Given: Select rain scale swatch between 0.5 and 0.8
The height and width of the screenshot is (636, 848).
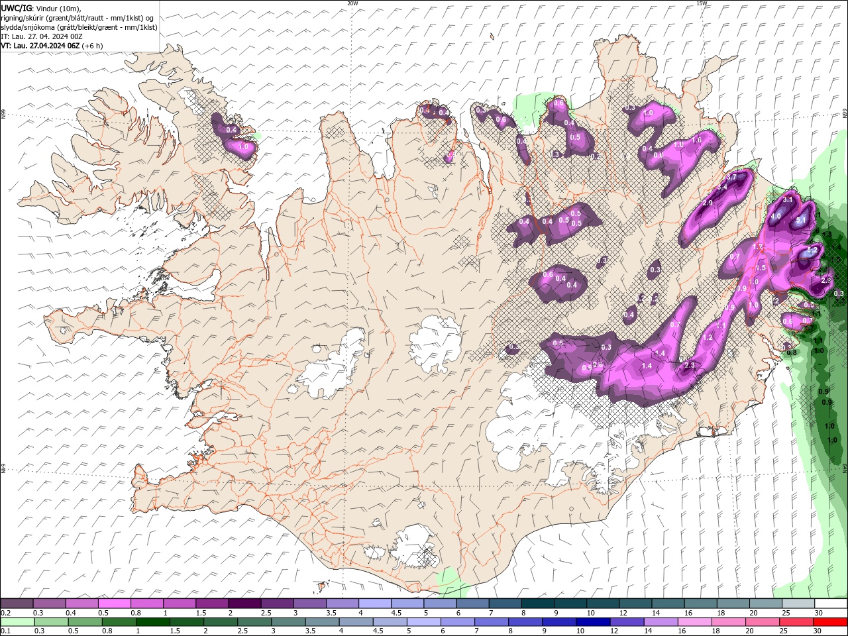Looking at the screenshot, I should click(x=85, y=622).
